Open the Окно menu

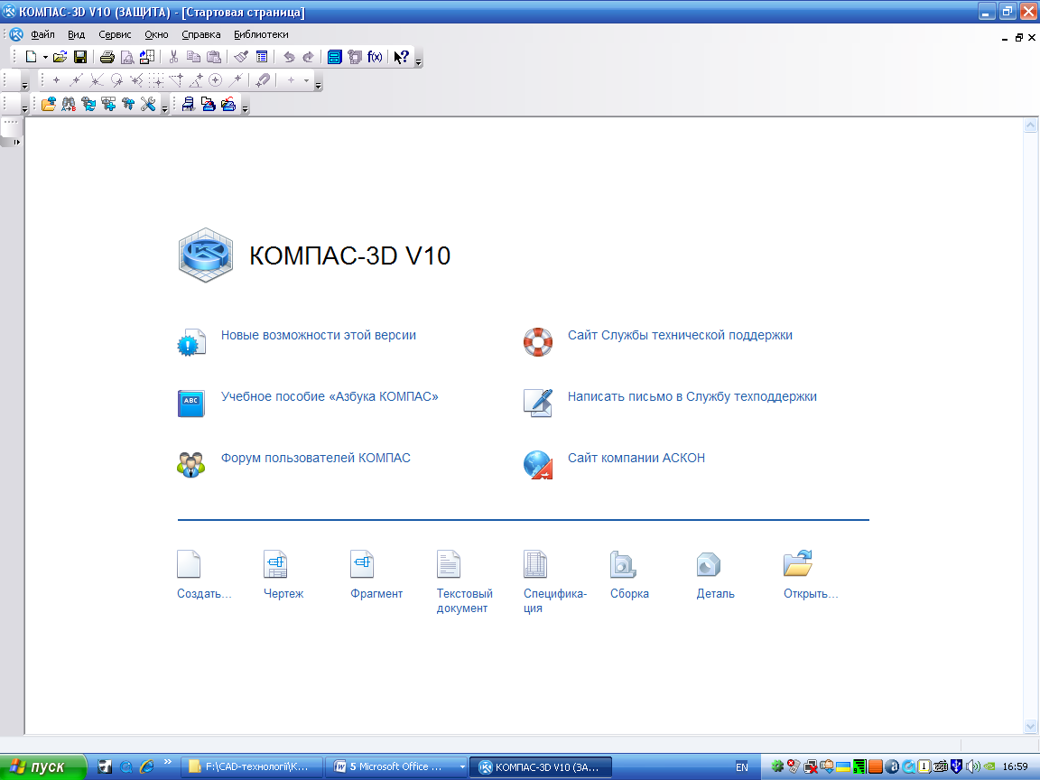pos(156,34)
